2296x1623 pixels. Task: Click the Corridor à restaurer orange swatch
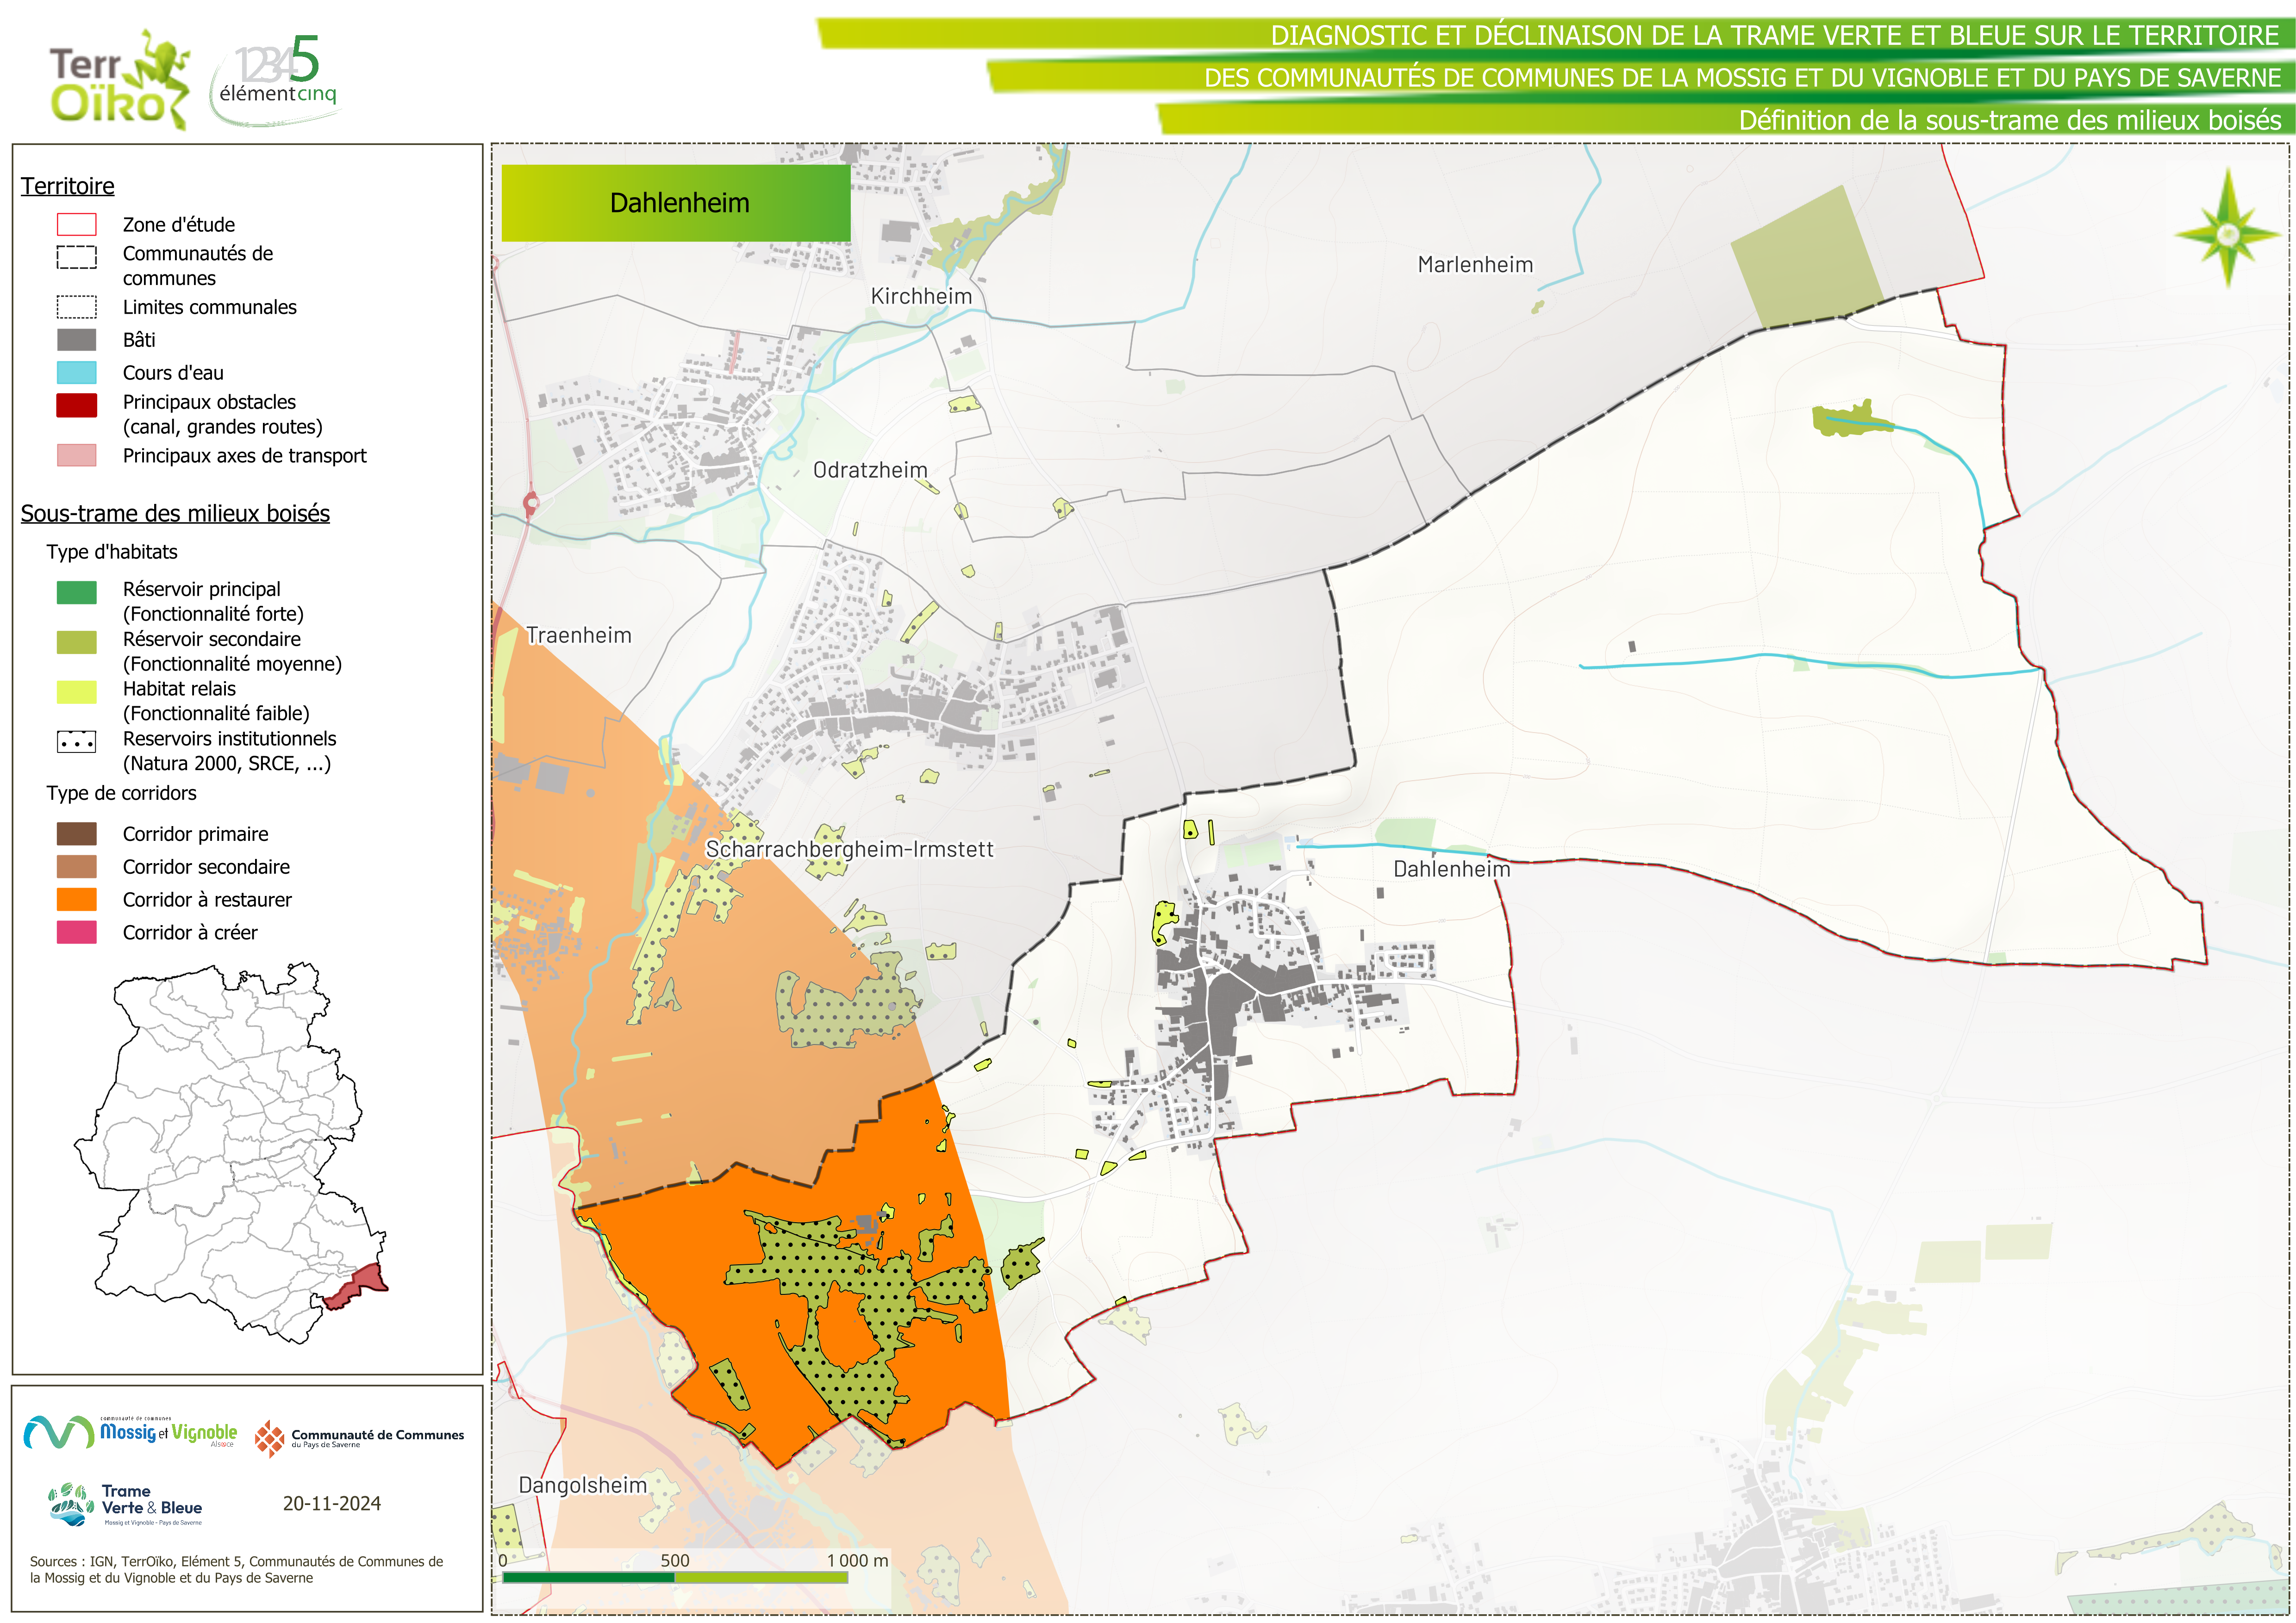tap(77, 900)
